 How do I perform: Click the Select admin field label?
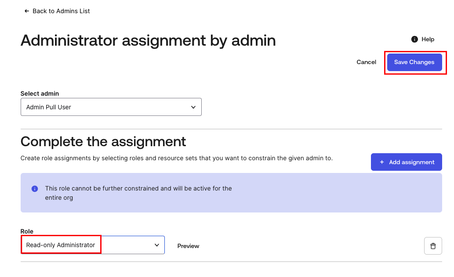click(x=40, y=94)
